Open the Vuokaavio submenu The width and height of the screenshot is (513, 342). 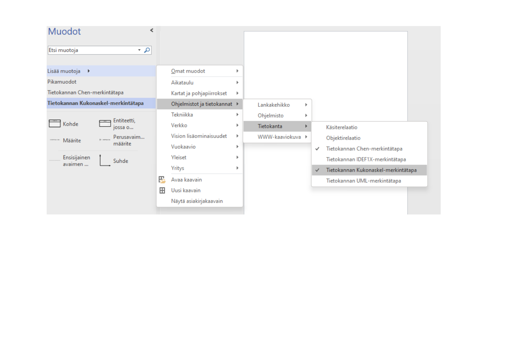coord(183,146)
